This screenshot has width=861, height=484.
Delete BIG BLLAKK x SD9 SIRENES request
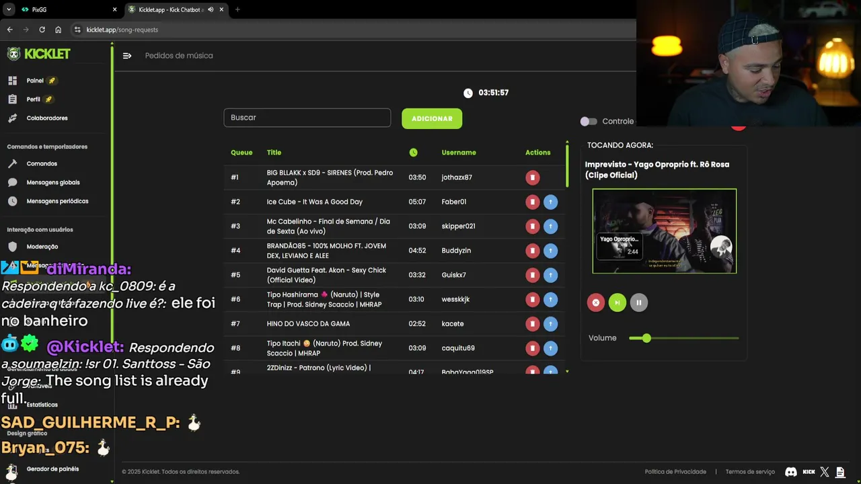pos(532,177)
